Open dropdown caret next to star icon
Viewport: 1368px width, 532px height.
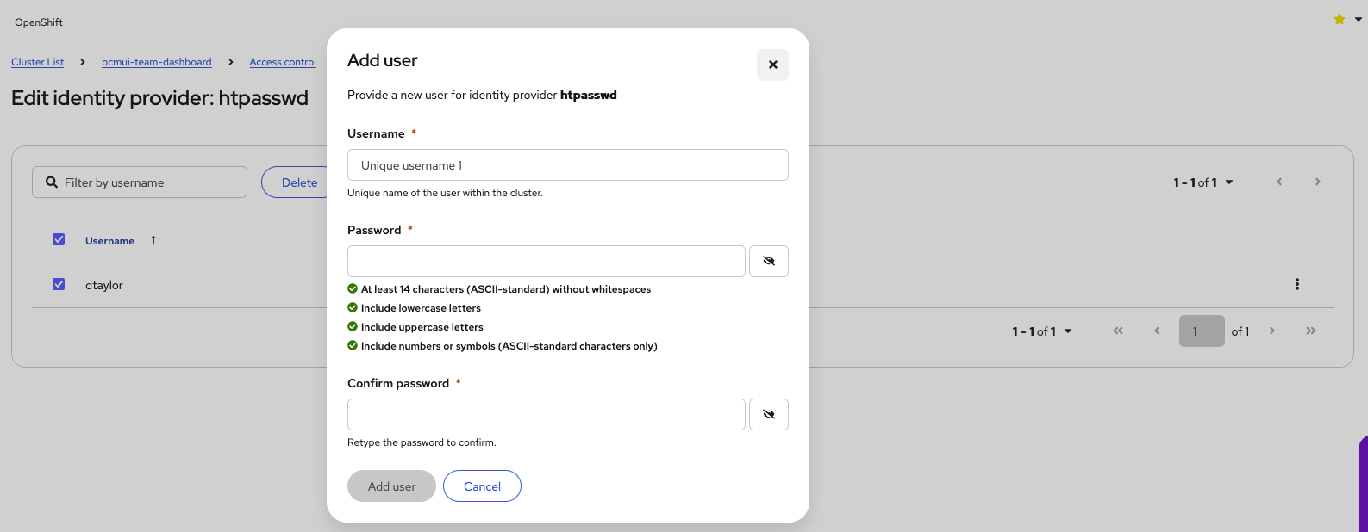pos(1359,19)
